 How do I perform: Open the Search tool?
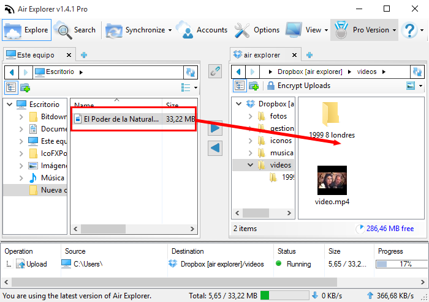click(75, 30)
